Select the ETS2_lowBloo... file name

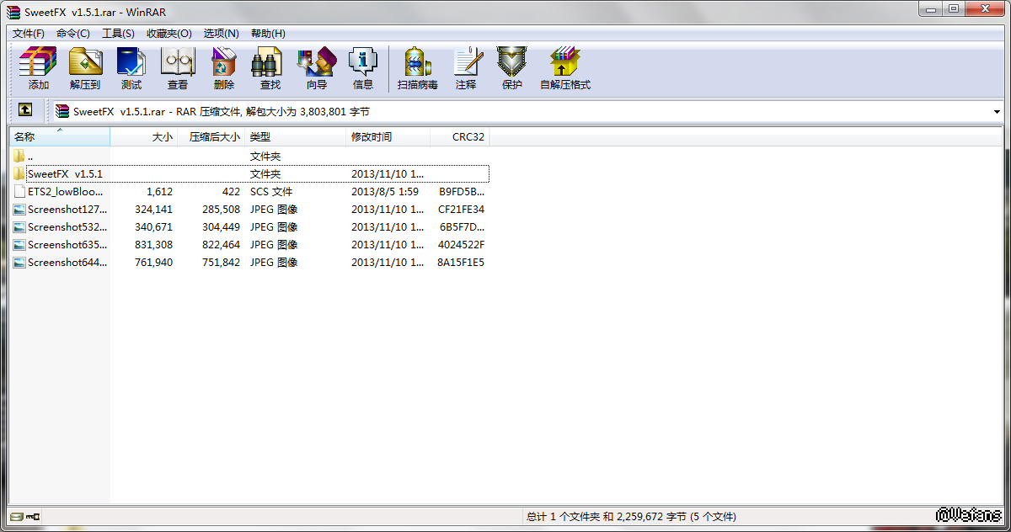66,191
